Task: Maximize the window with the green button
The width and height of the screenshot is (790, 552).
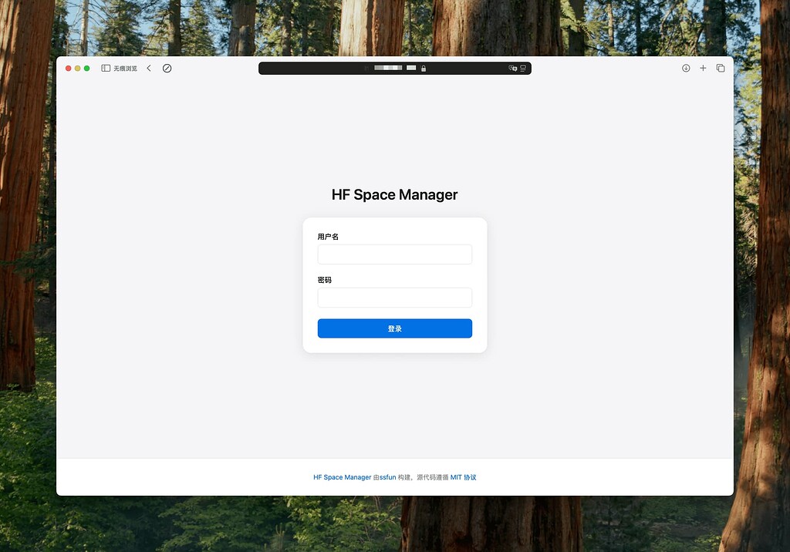Action: 86,68
